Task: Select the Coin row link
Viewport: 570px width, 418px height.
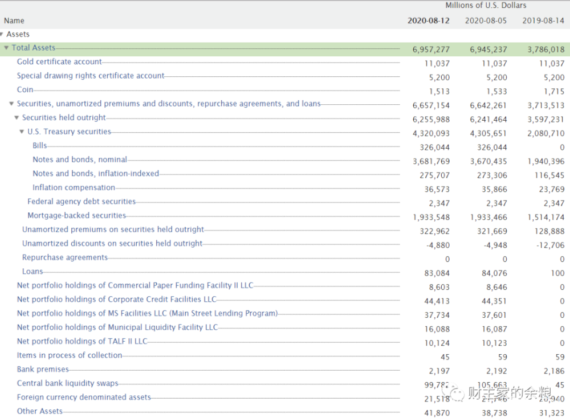Action: (25, 90)
